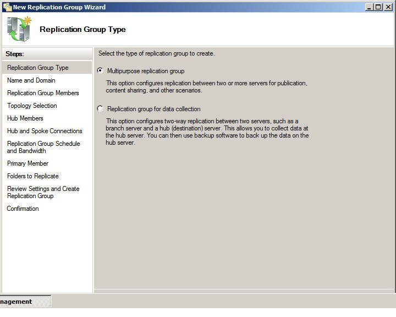396x317 pixels.
Task: Minimize the New Replication Group Wizard window
Action: point(369,7)
